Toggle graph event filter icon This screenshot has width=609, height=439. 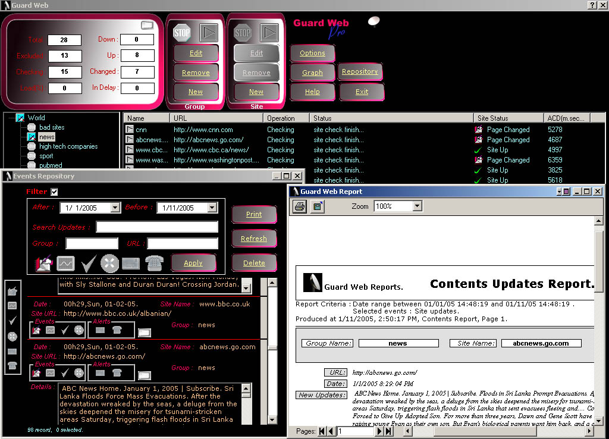click(65, 264)
